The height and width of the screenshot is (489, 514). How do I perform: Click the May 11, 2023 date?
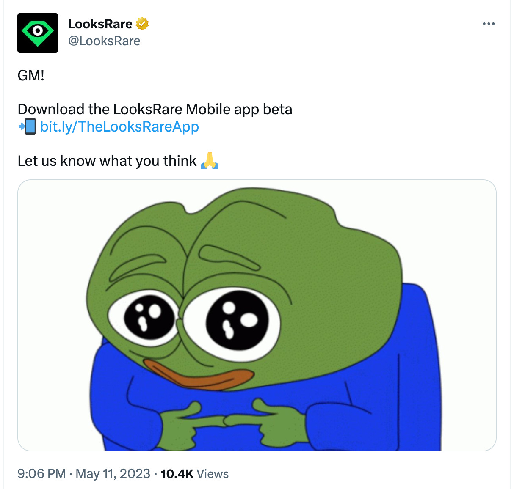click(113, 473)
